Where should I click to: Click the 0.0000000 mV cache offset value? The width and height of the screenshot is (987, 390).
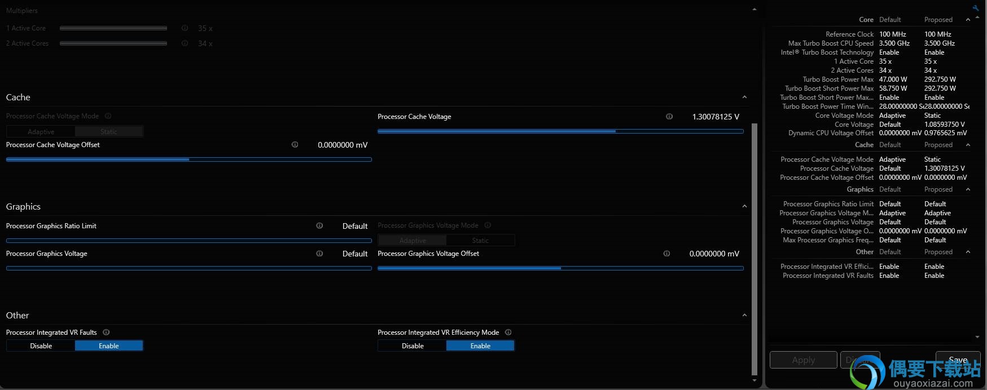(343, 145)
